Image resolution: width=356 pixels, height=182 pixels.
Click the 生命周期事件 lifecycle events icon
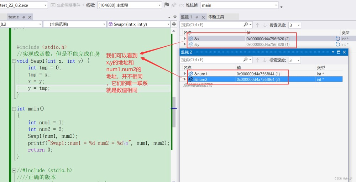53,5
